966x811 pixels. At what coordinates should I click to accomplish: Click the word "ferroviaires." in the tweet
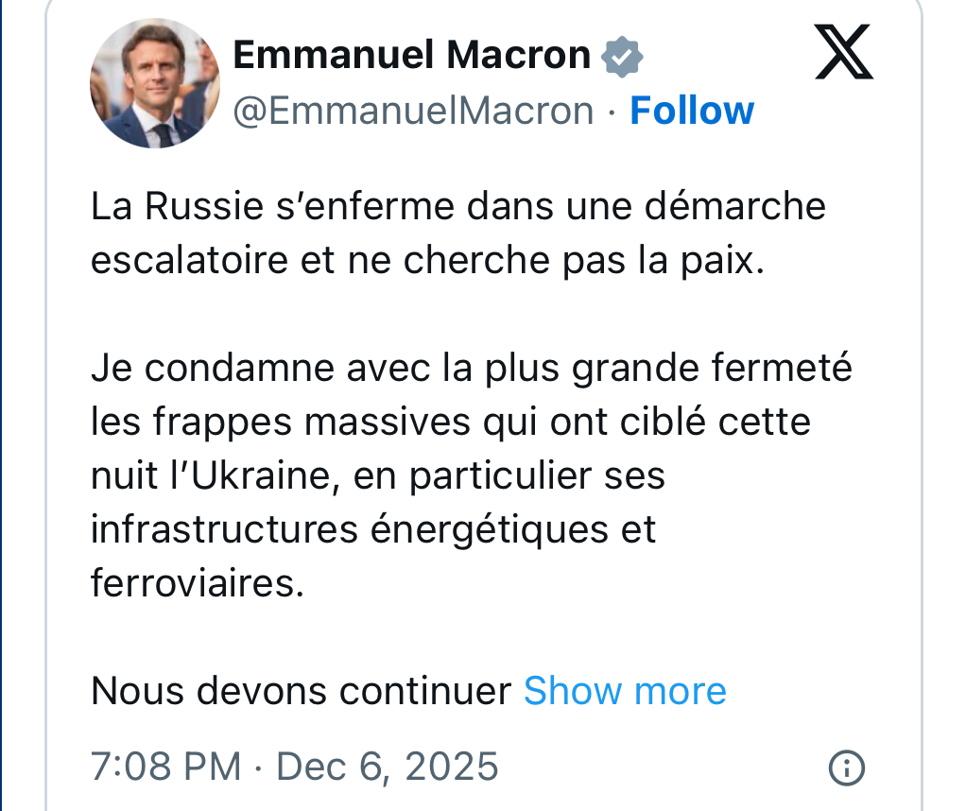click(x=198, y=583)
